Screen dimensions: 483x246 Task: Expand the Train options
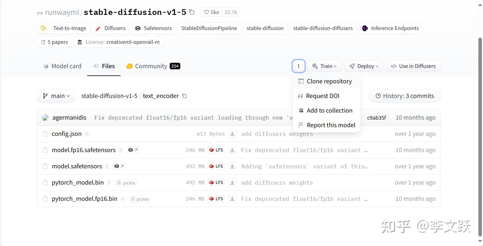click(324, 66)
